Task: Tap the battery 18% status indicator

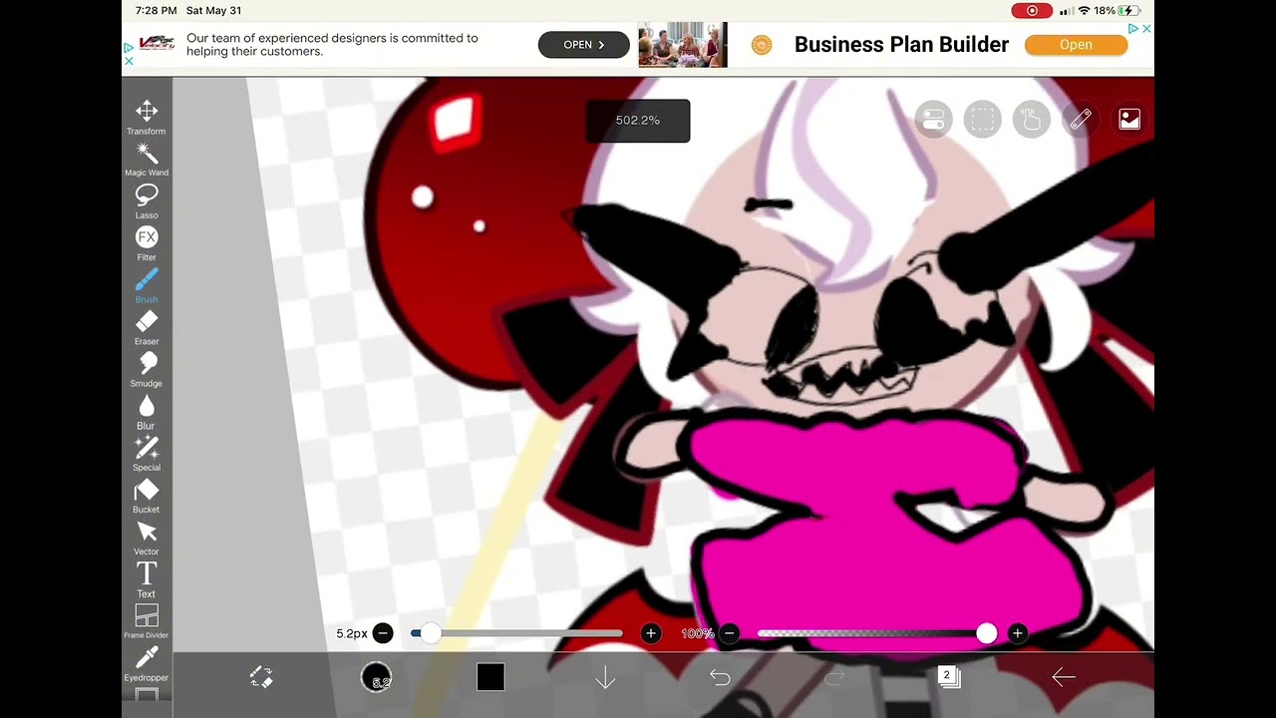Action: [x=1116, y=10]
